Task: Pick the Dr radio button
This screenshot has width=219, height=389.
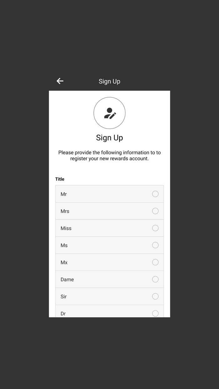Action: click(x=155, y=313)
